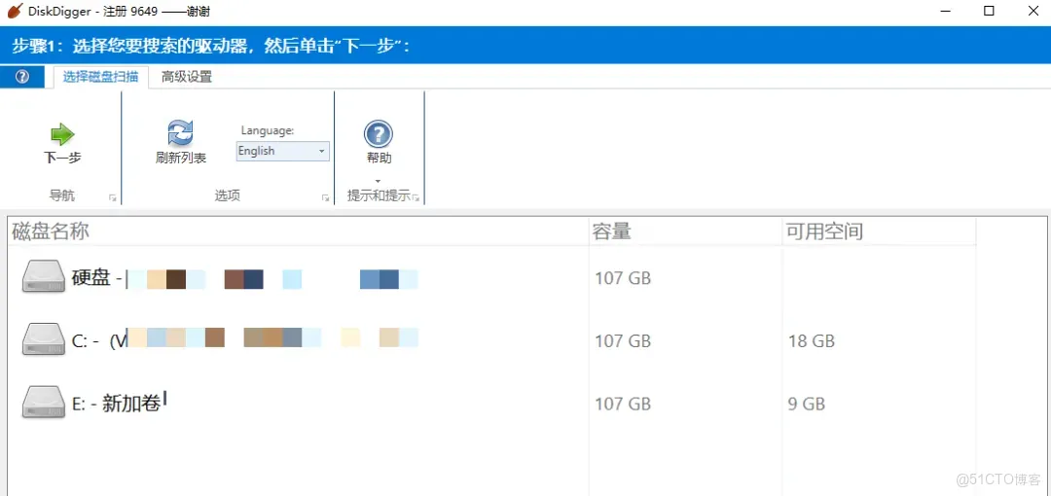Switch to the 选择磁盘扫描 tab

click(x=100, y=77)
